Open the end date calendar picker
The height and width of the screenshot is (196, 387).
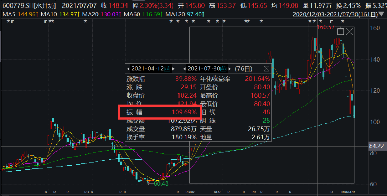tap(224, 68)
